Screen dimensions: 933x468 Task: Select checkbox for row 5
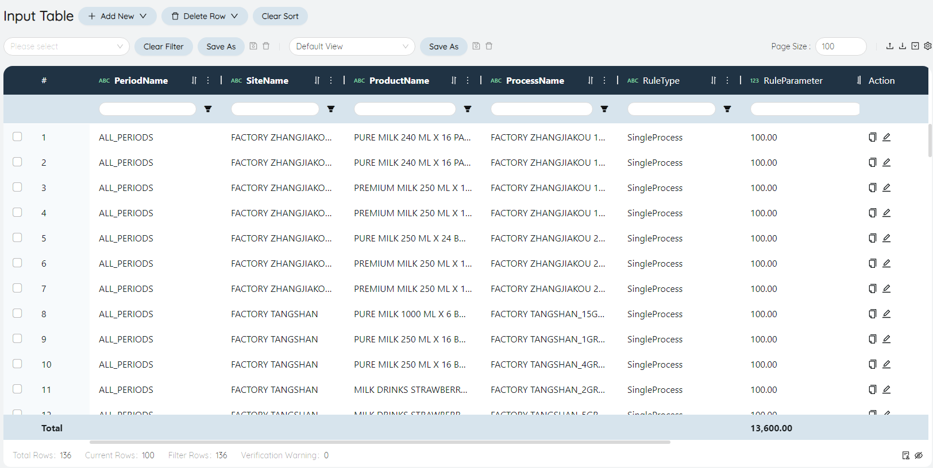[x=17, y=237]
